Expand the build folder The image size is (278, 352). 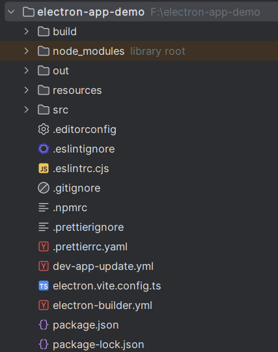27,31
